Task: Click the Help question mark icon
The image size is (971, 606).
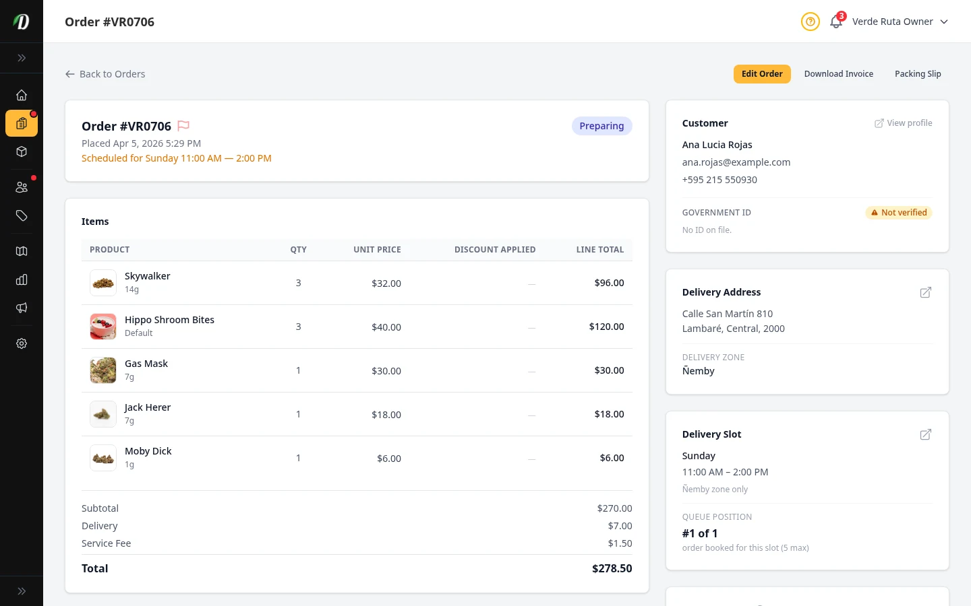Action: pos(810,22)
